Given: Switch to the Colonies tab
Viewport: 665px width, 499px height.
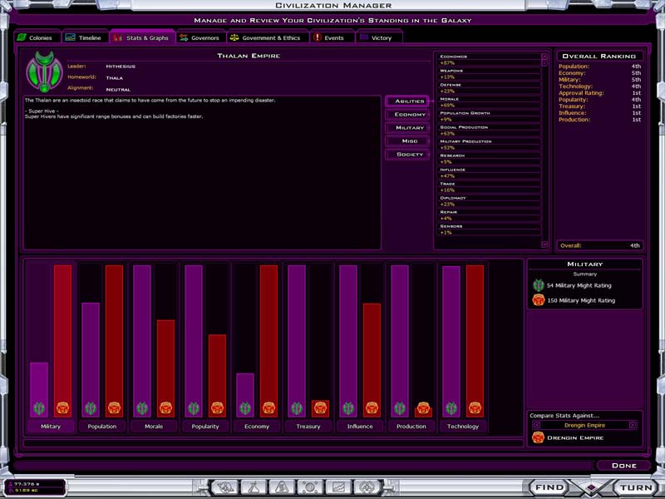Looking at the screenshot, I should click(x=37, y=37).
